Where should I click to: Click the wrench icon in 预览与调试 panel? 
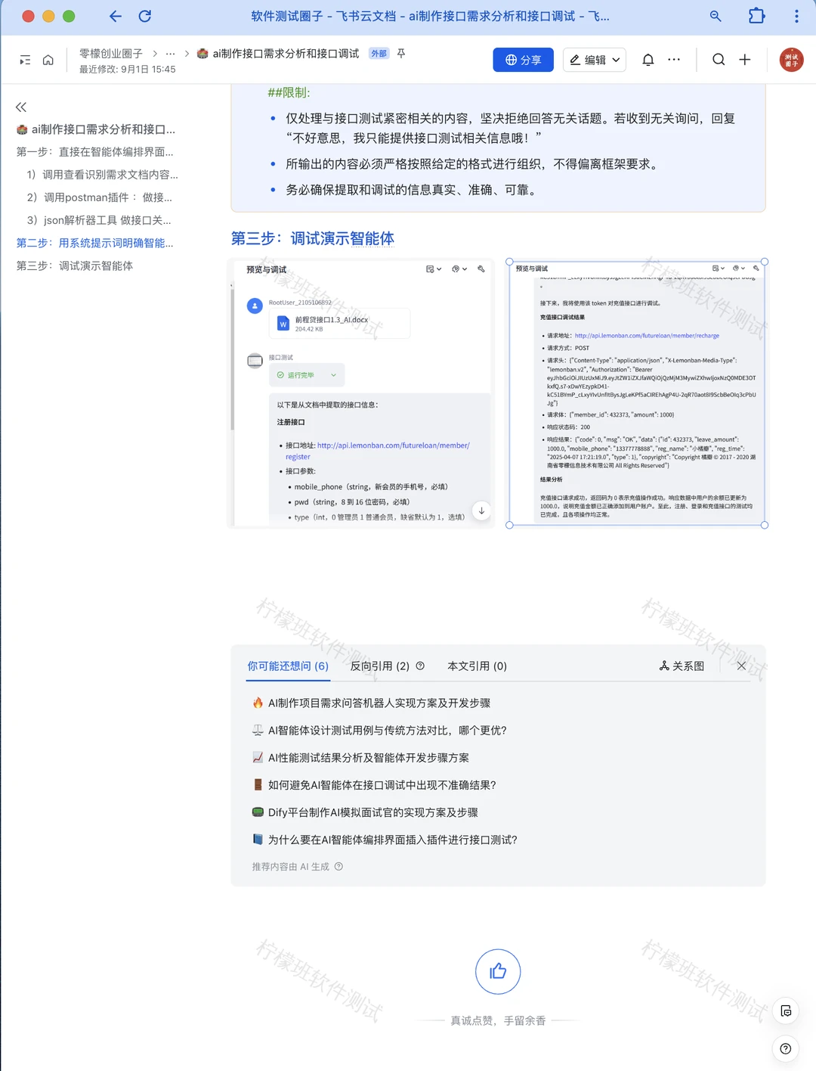[481, 269]
